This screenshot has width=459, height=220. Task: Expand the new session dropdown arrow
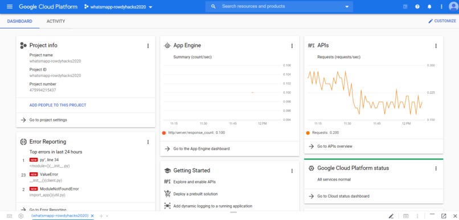point(107,216)
